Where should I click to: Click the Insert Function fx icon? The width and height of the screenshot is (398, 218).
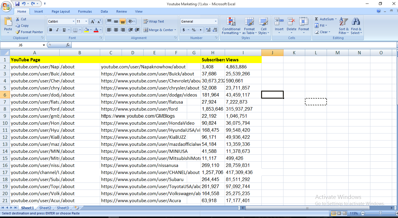68,45
